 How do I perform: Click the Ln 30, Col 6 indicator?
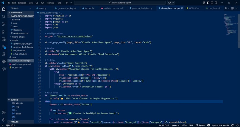pos(164,125)
